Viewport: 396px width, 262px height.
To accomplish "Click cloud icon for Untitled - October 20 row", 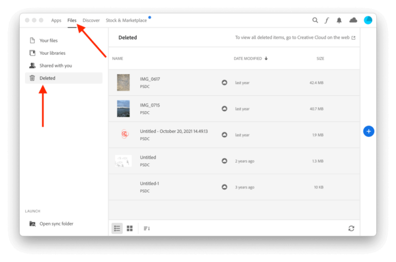I will (x=224, y=135).
